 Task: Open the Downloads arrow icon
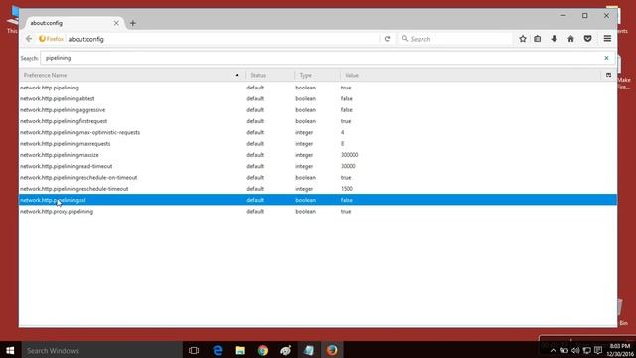tap(555, 39)
